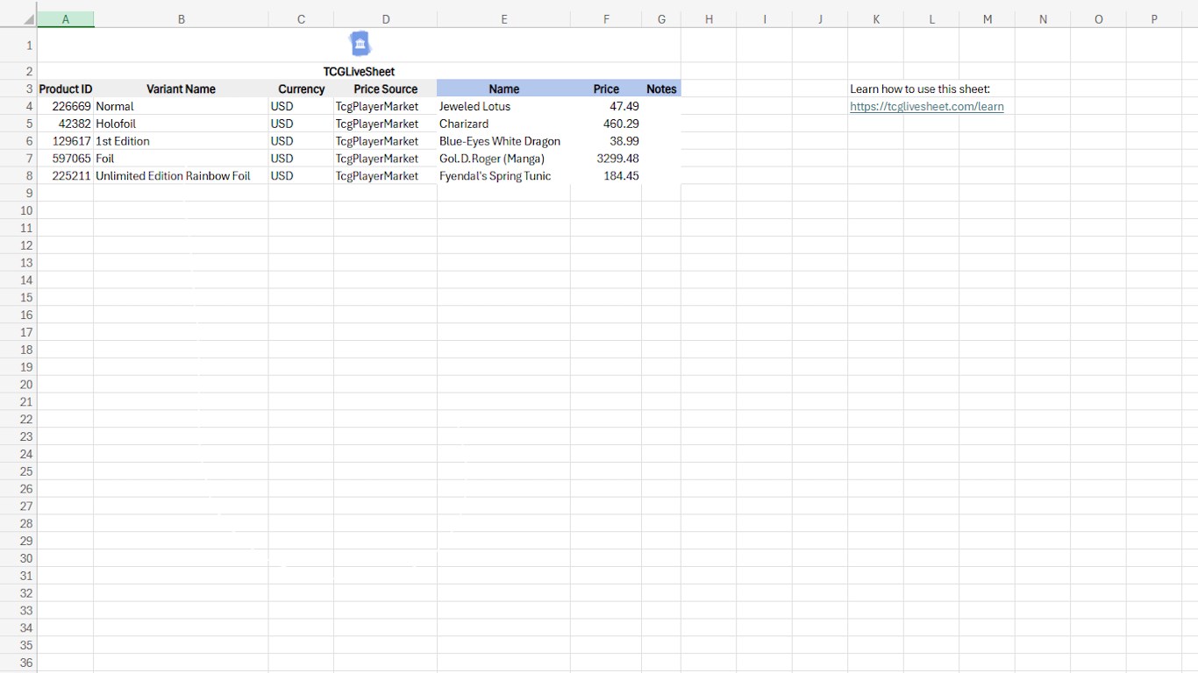Click the 1st Edition variant cell
This screenshot has height=673, width=1198.
(181, 141)
